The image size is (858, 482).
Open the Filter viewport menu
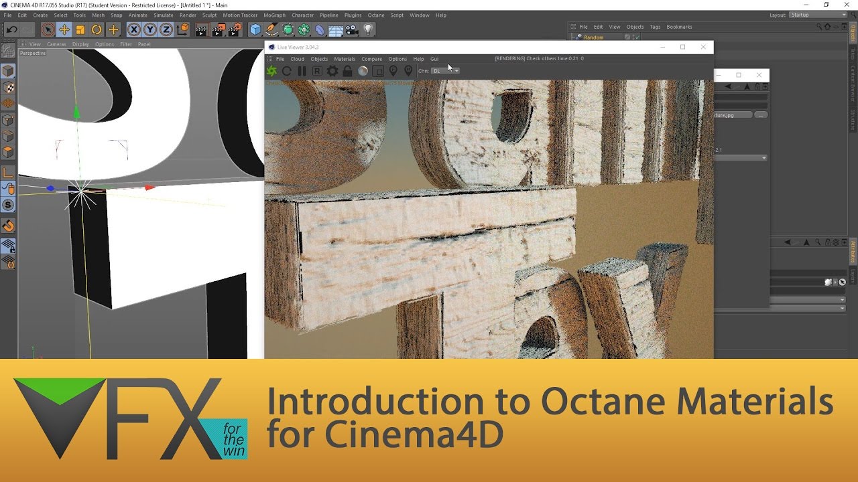pyautogui.click(x=126, y=44)
